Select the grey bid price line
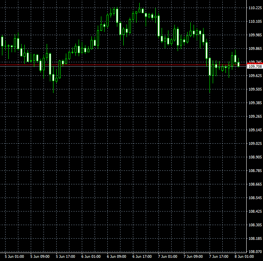This screenshot has width=263, height=261. point(123,66)
